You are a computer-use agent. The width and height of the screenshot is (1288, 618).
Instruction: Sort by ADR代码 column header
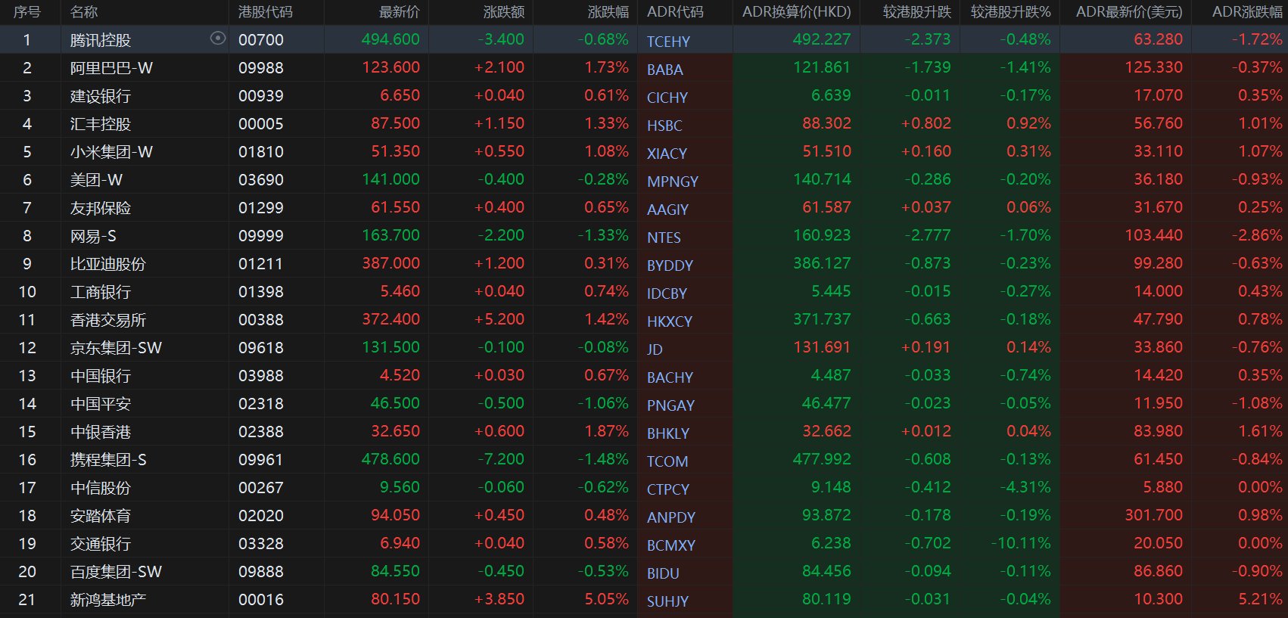pyautogui.click(x=675, y=12)
